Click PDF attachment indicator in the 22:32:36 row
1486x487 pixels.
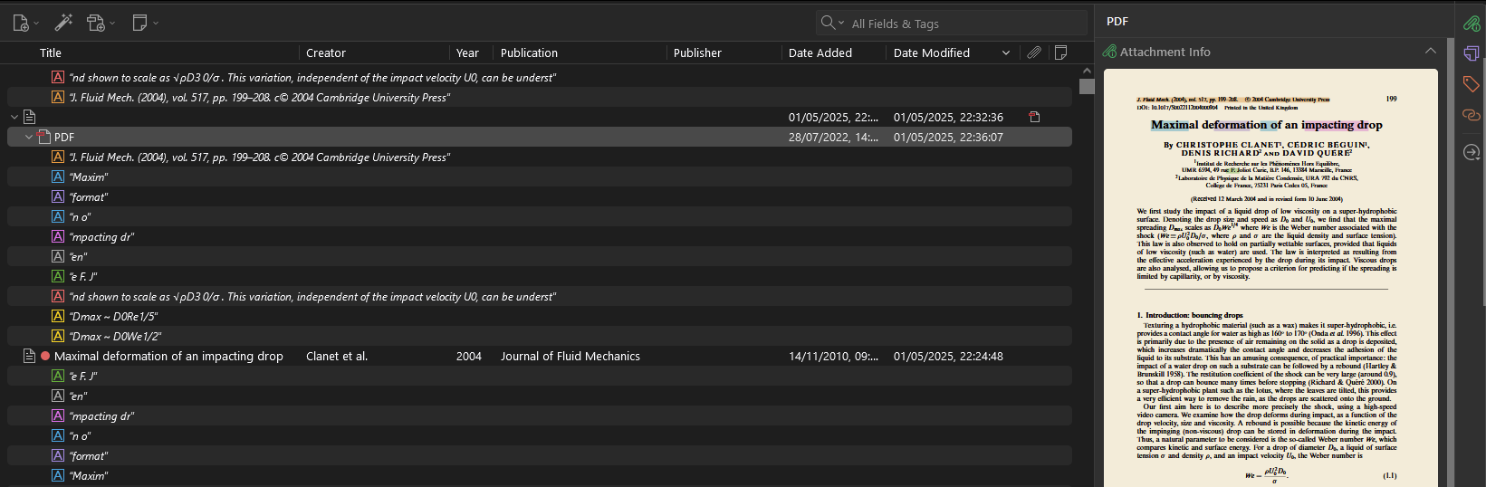[1034, 117]
